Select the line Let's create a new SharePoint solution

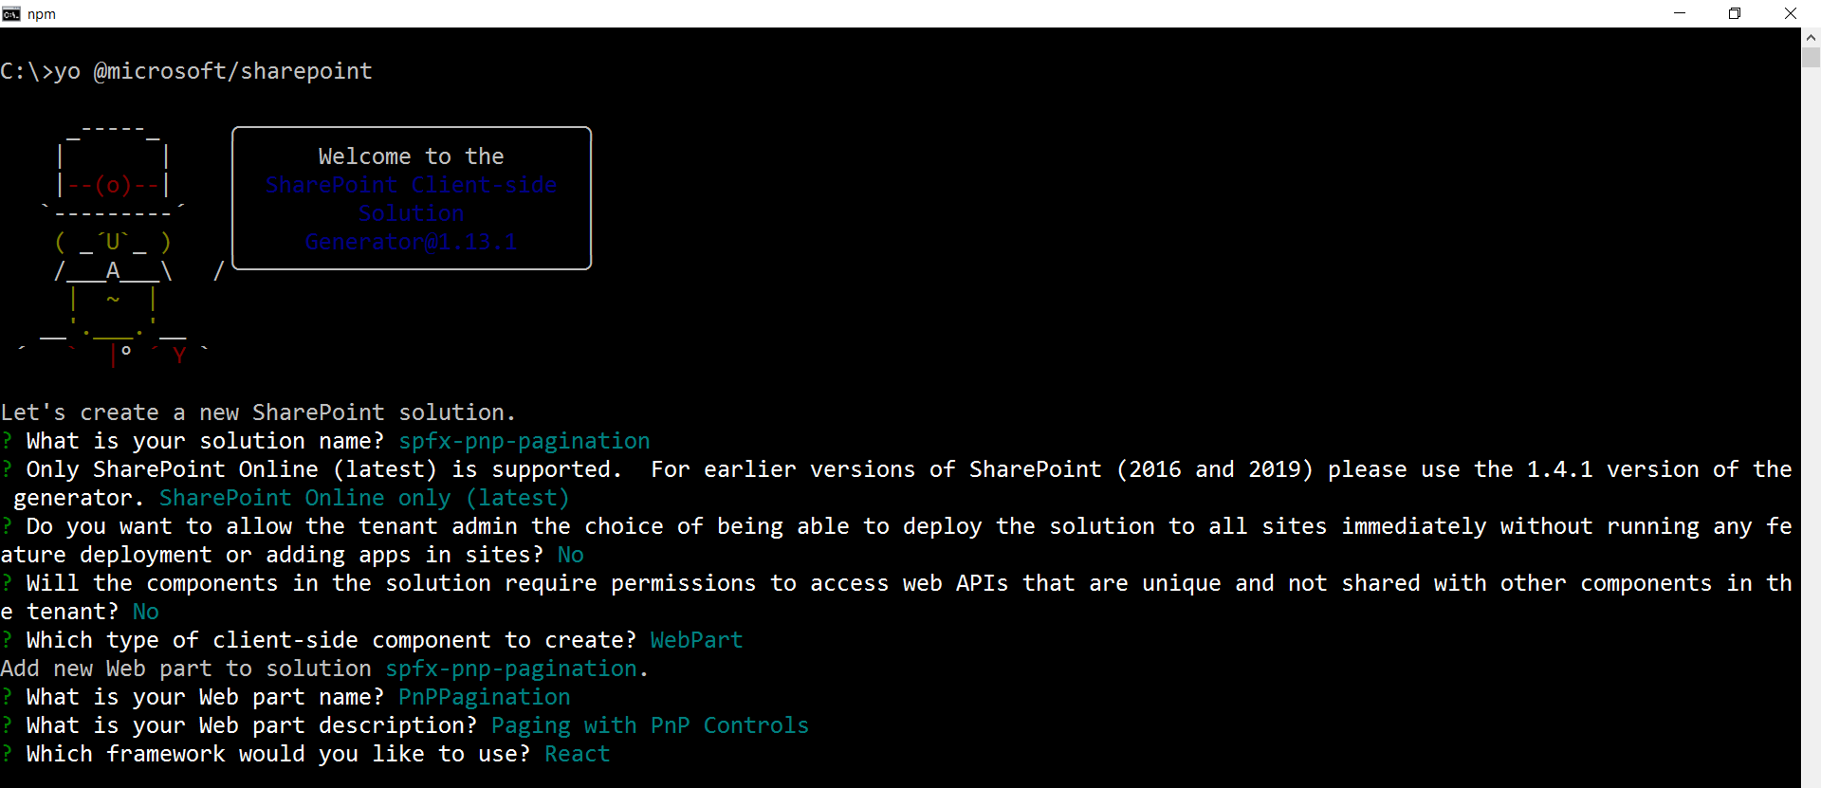[258, 412]
